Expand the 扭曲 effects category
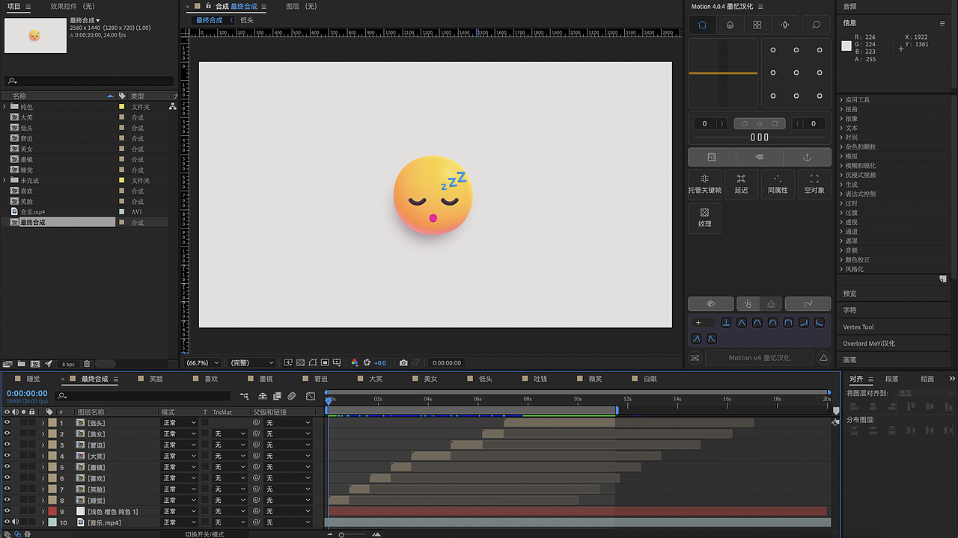This screenshot has height=538, width=958. coord(842,109)
